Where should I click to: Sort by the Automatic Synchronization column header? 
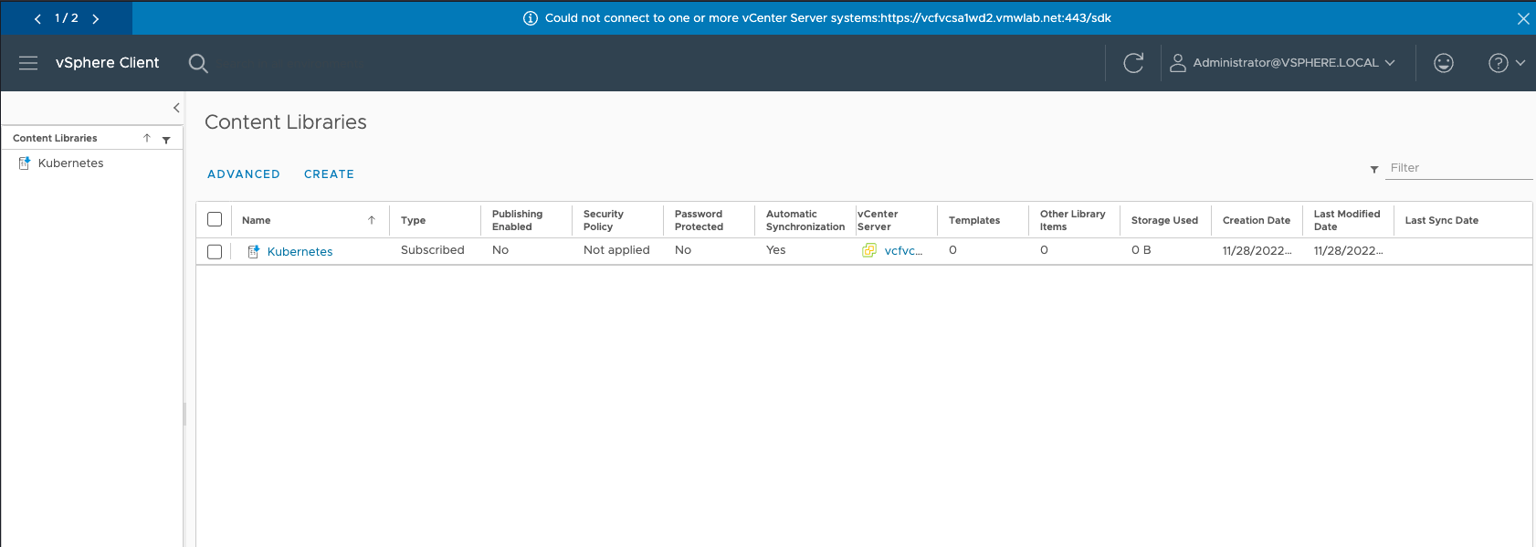[x=805, y=220]
